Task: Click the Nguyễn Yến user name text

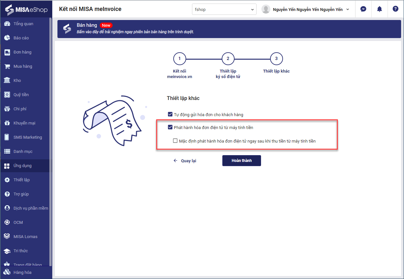Action: (x=308, y=9)
